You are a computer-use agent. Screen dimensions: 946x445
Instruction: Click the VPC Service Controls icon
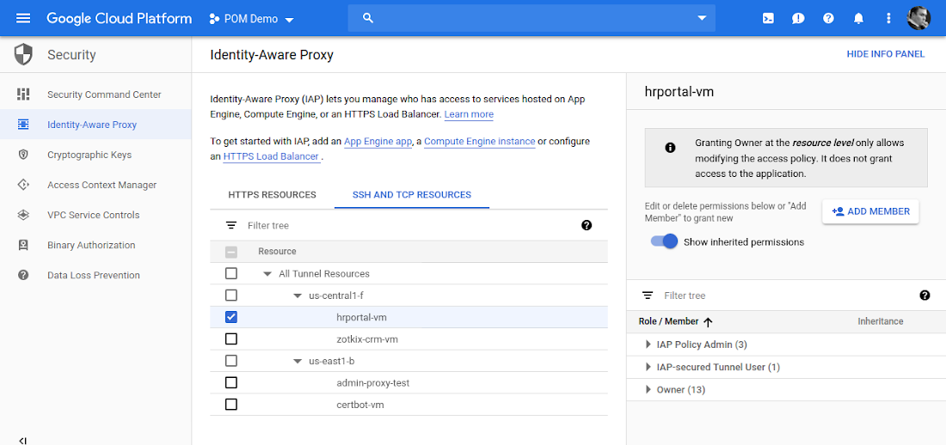pyautogui.click(x=23, y=215)
